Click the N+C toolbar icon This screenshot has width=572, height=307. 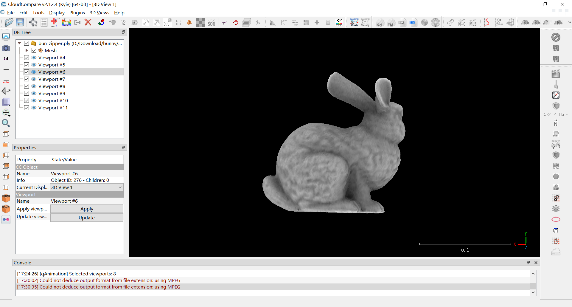pos(462,23)
